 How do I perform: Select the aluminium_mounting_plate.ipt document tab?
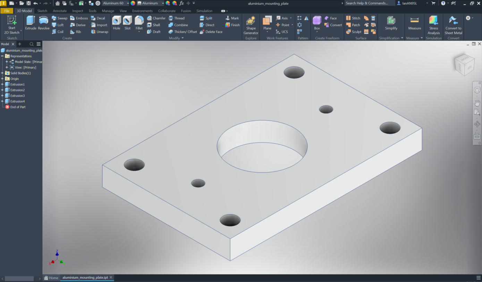85,278
